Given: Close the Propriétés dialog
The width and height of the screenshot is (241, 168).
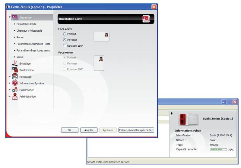Looking at the screenshot, I should (x=154, y=7).
